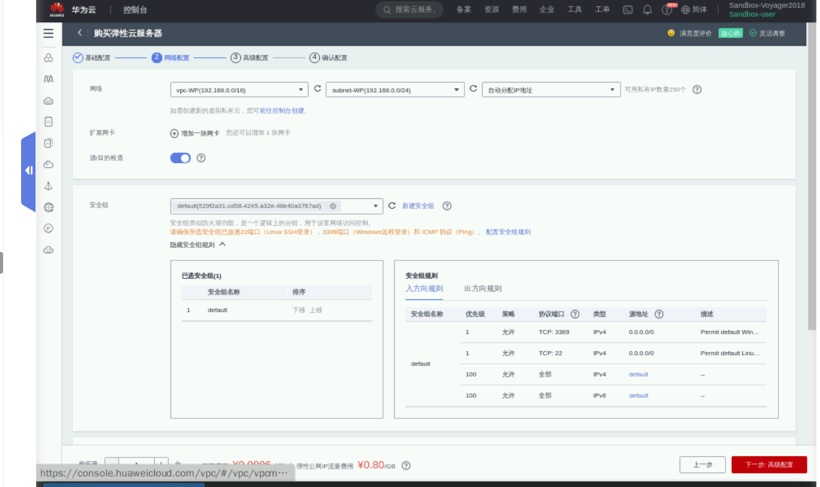Open default source link in IPv6 row

click(639, 395)
